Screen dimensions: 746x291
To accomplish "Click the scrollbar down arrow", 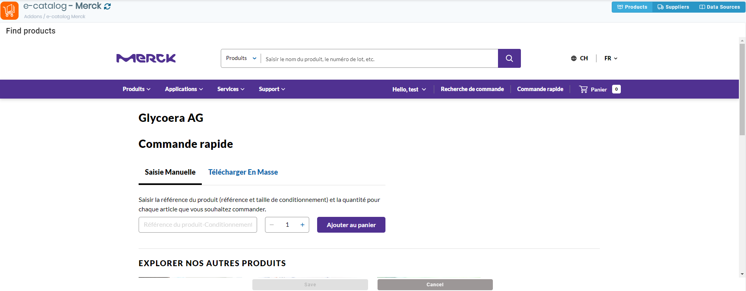I will coord(742,274).
